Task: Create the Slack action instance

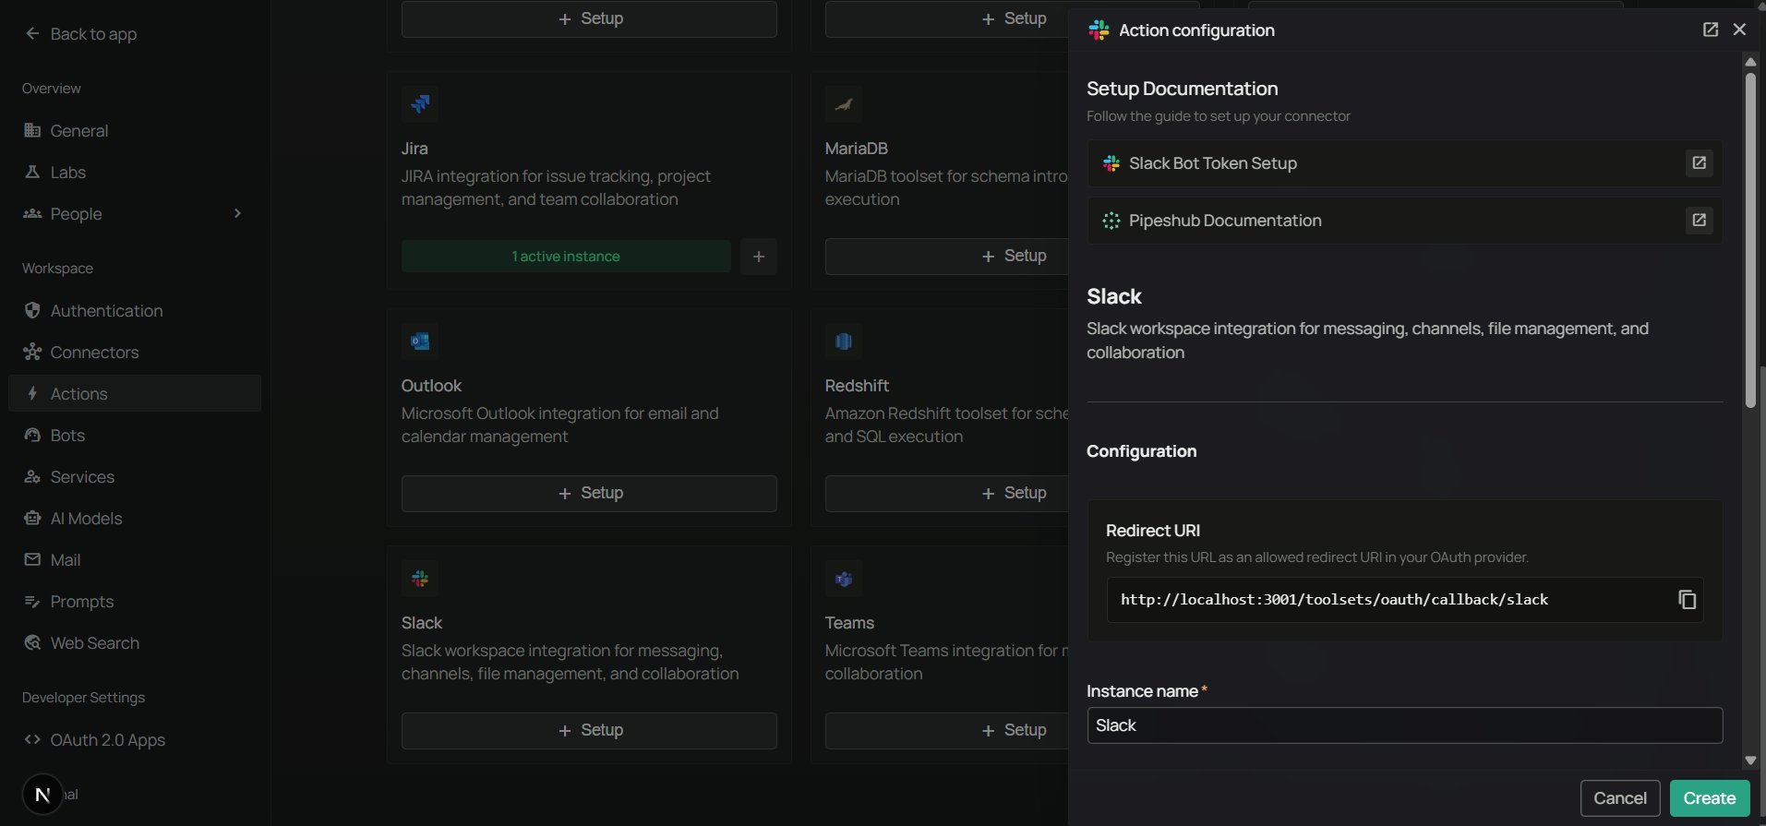Action: 1709,798
